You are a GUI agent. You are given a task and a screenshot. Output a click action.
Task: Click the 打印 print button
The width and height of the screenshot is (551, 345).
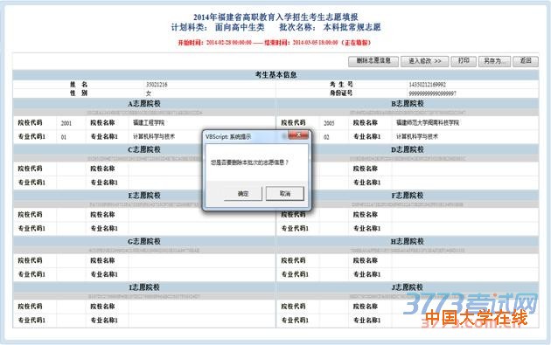coord(464,61)
